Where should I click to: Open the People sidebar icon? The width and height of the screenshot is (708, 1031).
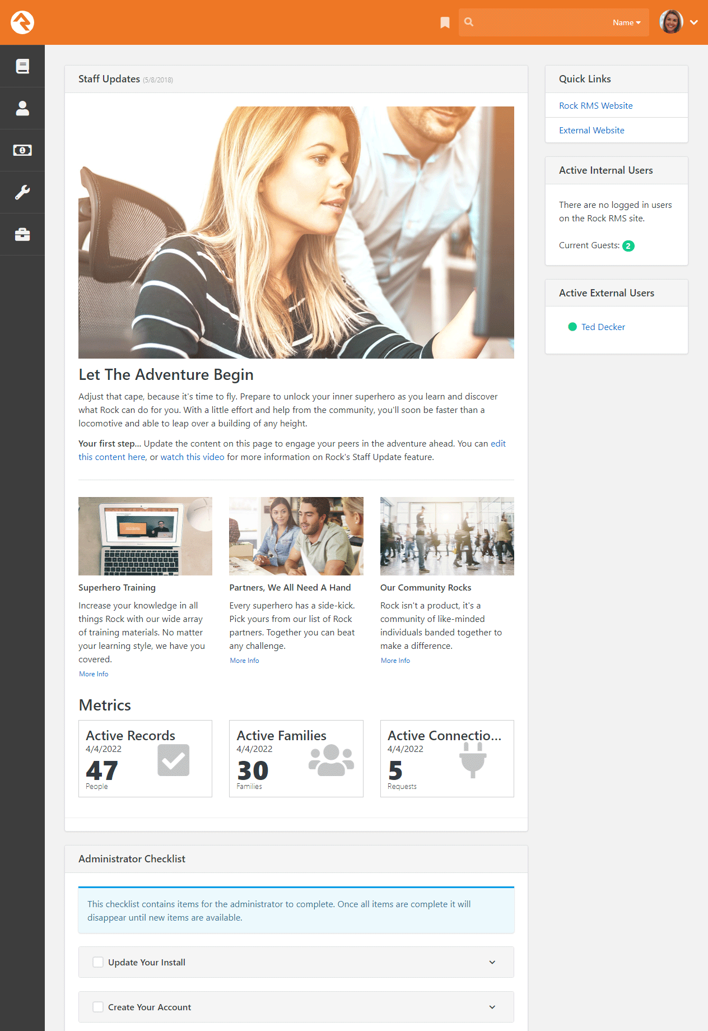coord(22,108)
